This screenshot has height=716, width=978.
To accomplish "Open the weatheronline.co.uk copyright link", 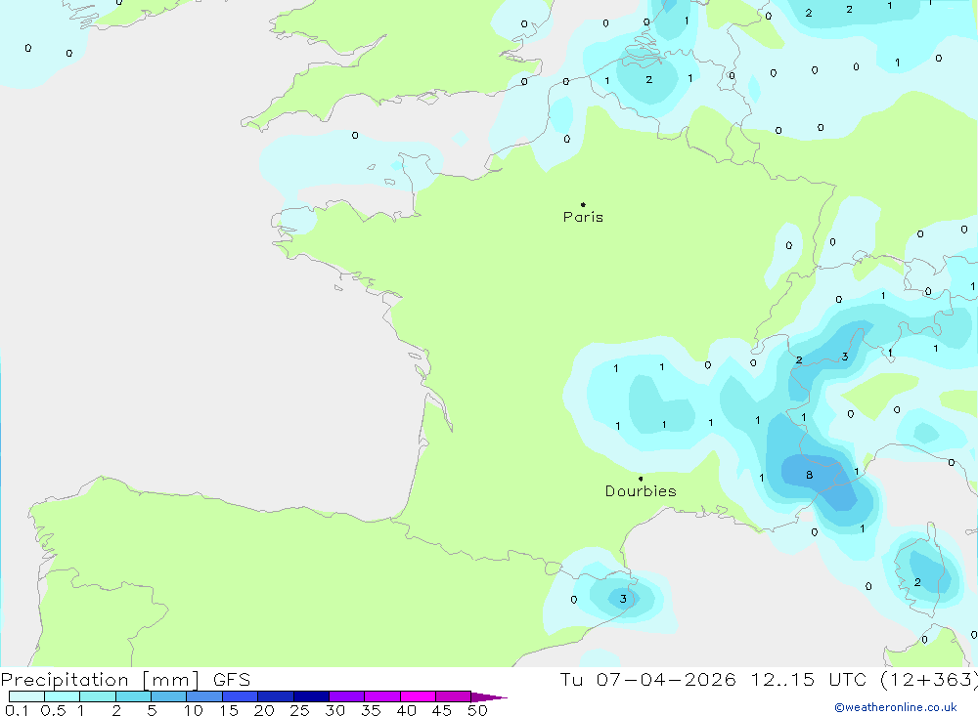I will tap(896, 707).
